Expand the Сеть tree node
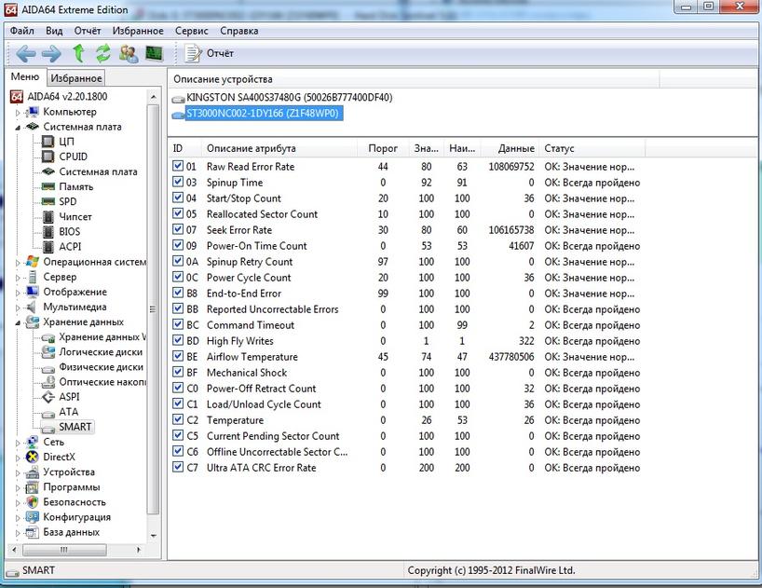Image resolution: width=762 pixels, height=588 pixels. [x=18, y=444]
